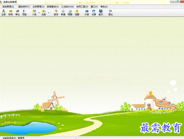This screenshot has height=139, width=184.
Task: Click the 当前登录用户 status bar text
Action: [14, 138]
